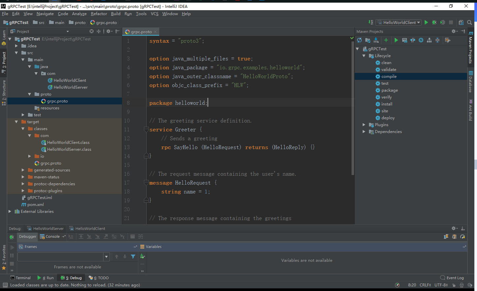Expand the .idea folder
This screenshot has height=291, width=477.
[x=16, y=46]
